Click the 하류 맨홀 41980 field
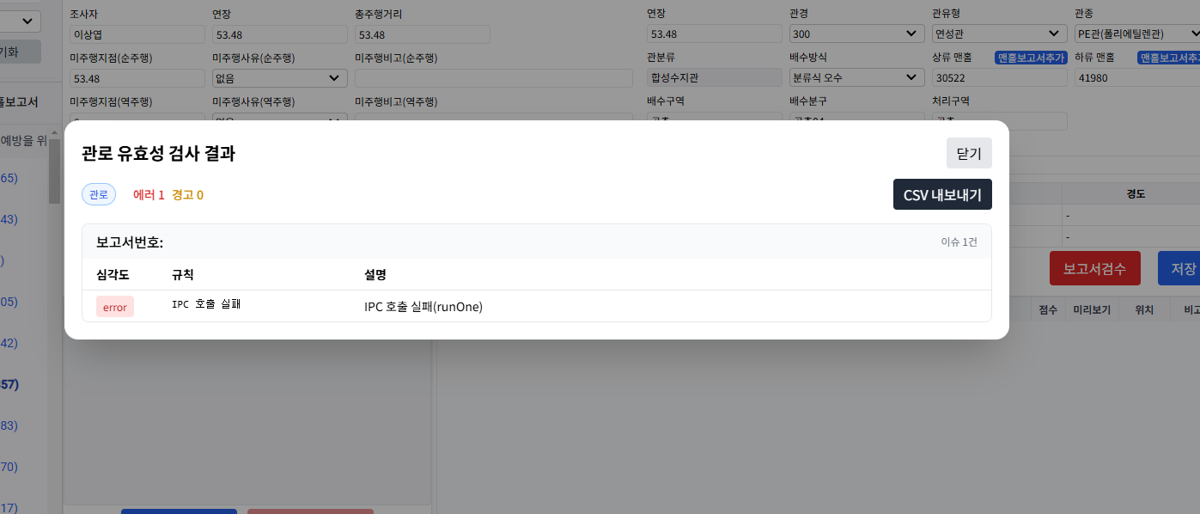Image resolution: width=1200 pixels, height=514 pixels. pyautogui.click(x=1137, y=77)
